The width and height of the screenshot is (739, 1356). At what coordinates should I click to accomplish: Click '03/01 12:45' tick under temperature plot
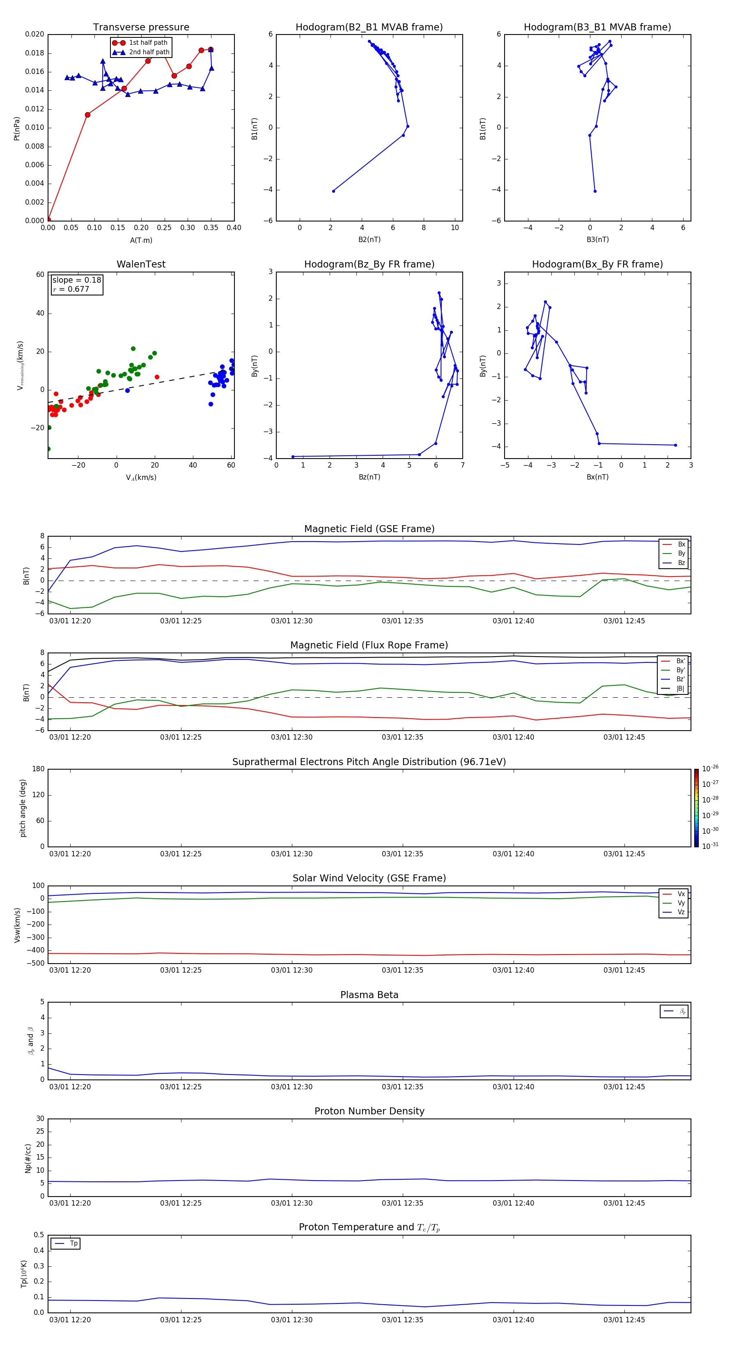tap(624, 1320)
